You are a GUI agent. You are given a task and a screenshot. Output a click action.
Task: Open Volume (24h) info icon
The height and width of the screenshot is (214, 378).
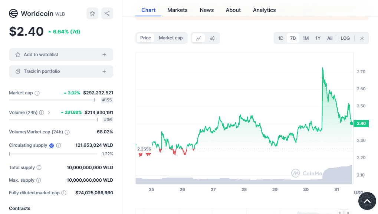coord(42,113)
